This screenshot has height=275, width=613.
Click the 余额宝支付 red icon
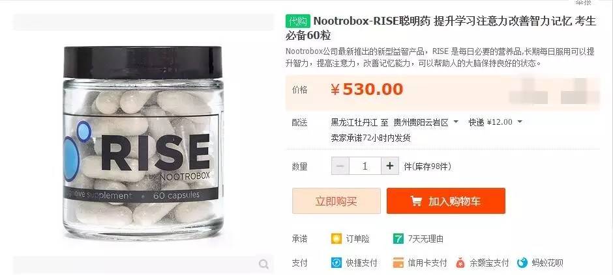point(460,263)
